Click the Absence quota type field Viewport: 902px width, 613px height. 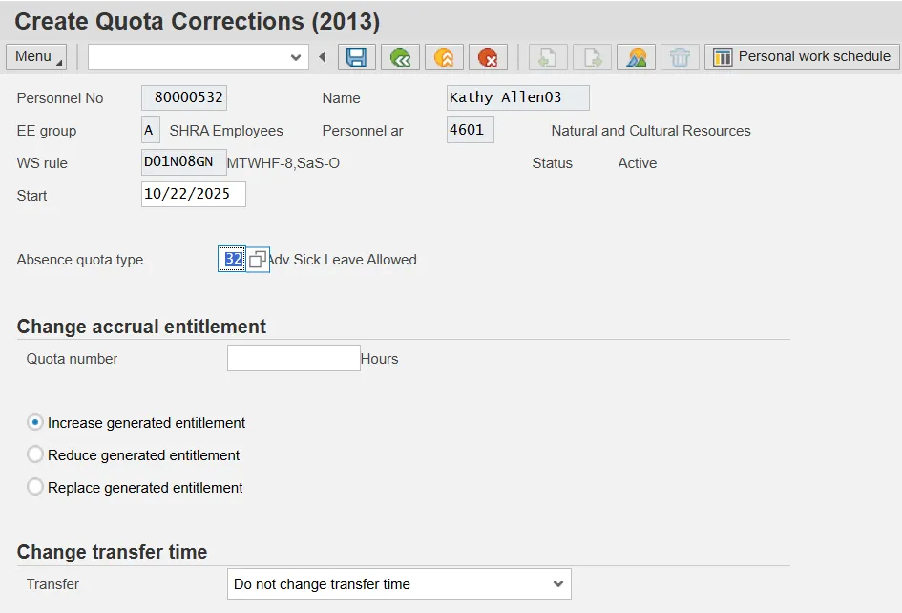pos(232,260)
